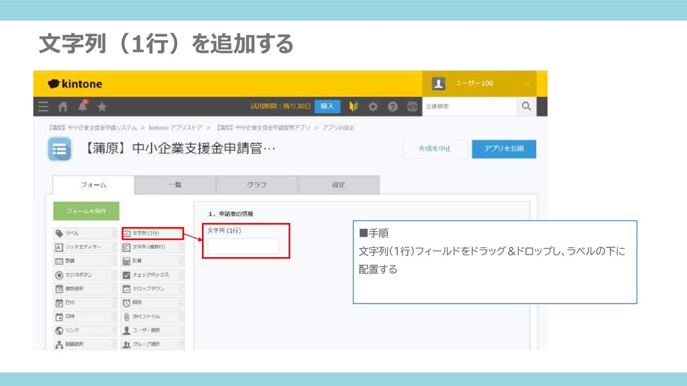Switch to the 設定 tab
This screenshot has width=687, height=386.
pos(339,185)
